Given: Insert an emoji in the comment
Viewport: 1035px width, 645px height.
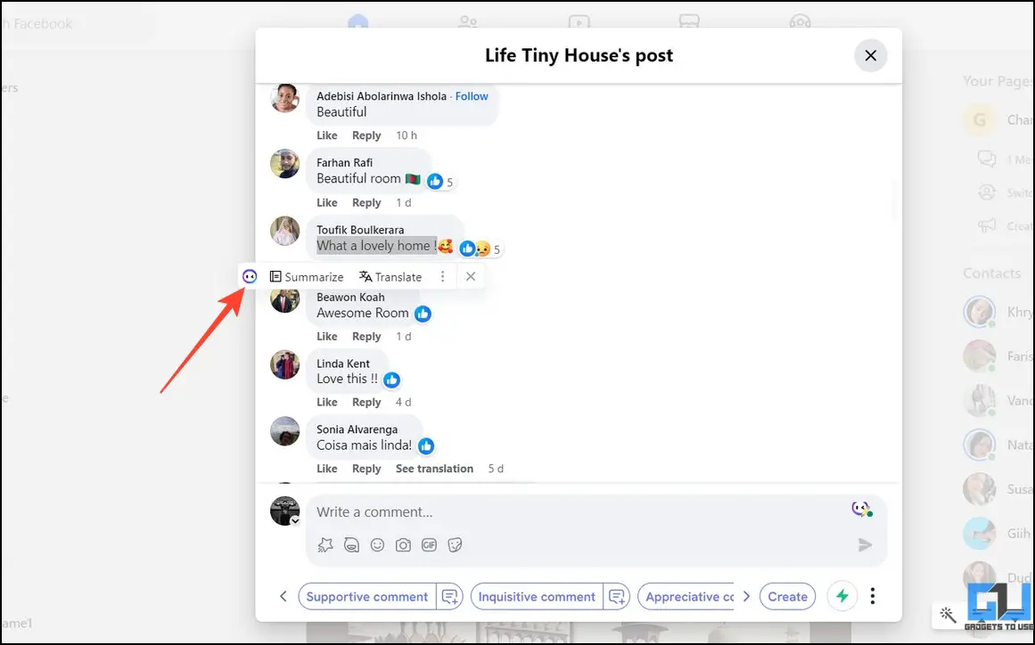Looking at the screenshot, I should click(378, 544).
